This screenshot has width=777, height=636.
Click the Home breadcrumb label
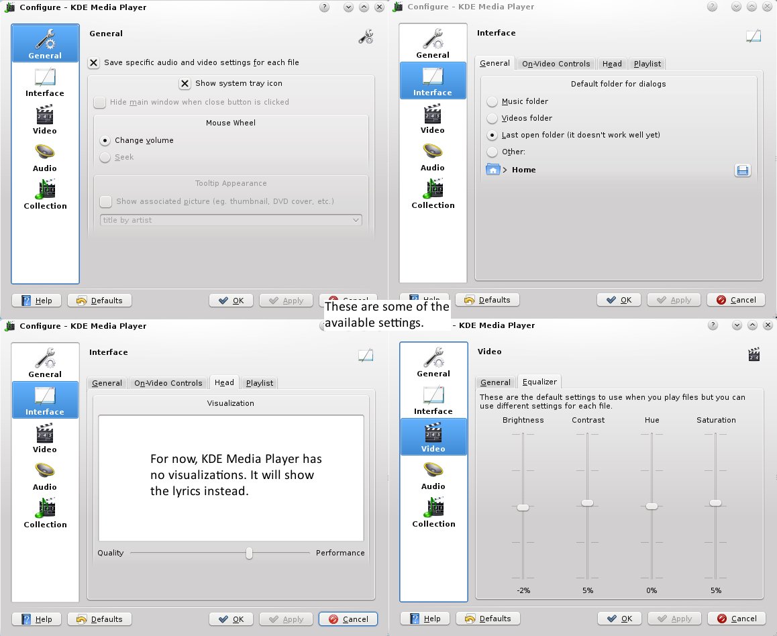click(x=523, y=170)
